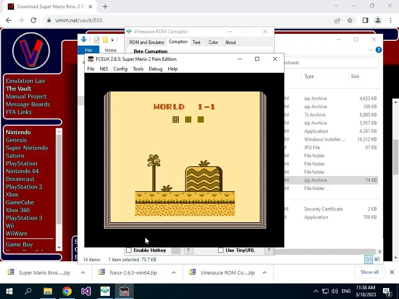Open FCEUX File menu
Image resolution: width=399 pixels, height=299 pixels.
click(90, 69)
